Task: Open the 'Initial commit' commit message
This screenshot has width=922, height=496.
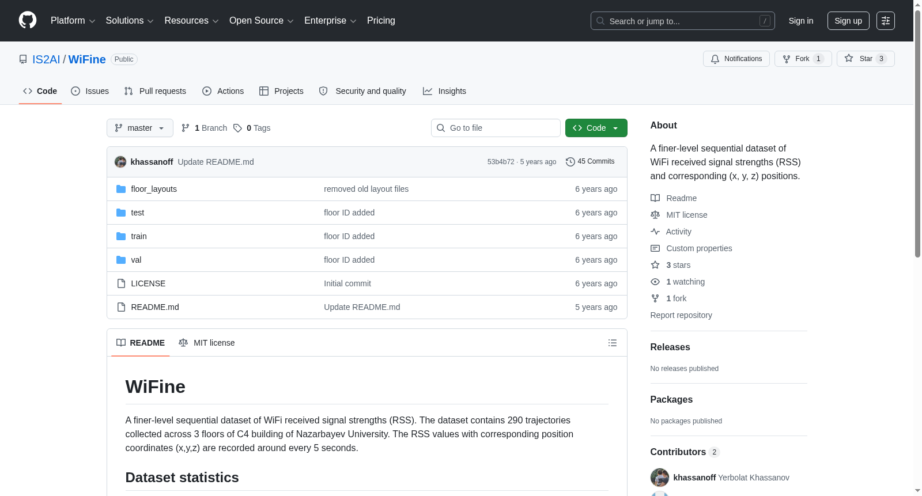Action: pyautogui.click(x=347, y=283)
